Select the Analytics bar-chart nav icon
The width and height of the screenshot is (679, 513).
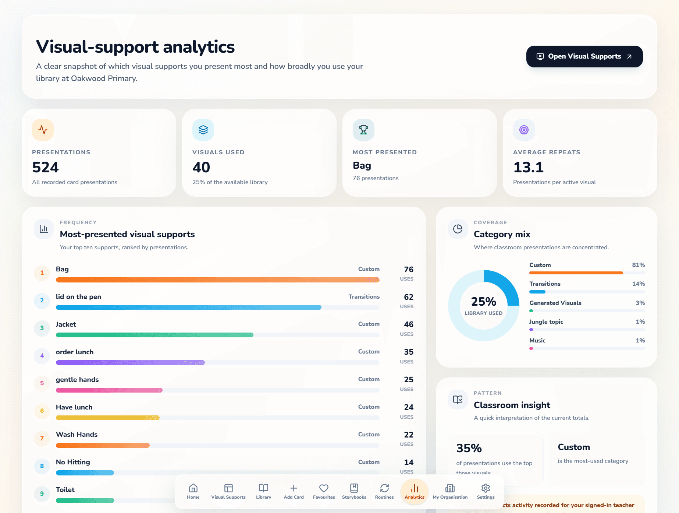(x=415, y=488)
